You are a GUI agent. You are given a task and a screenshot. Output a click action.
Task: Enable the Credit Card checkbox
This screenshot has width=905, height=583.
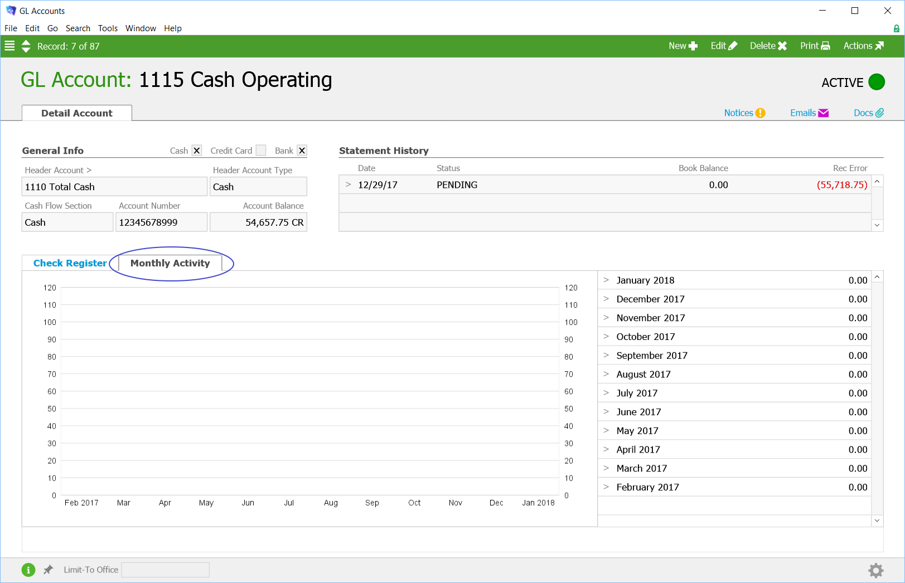tap(260, 150)
